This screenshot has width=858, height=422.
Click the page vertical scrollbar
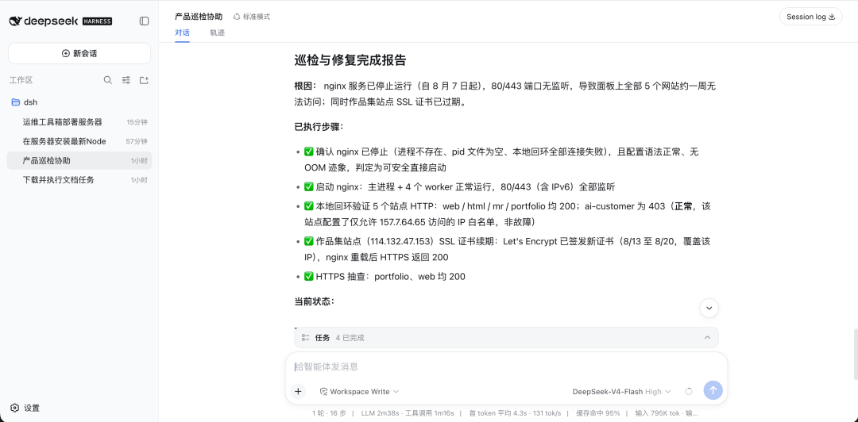coord(856,354)
